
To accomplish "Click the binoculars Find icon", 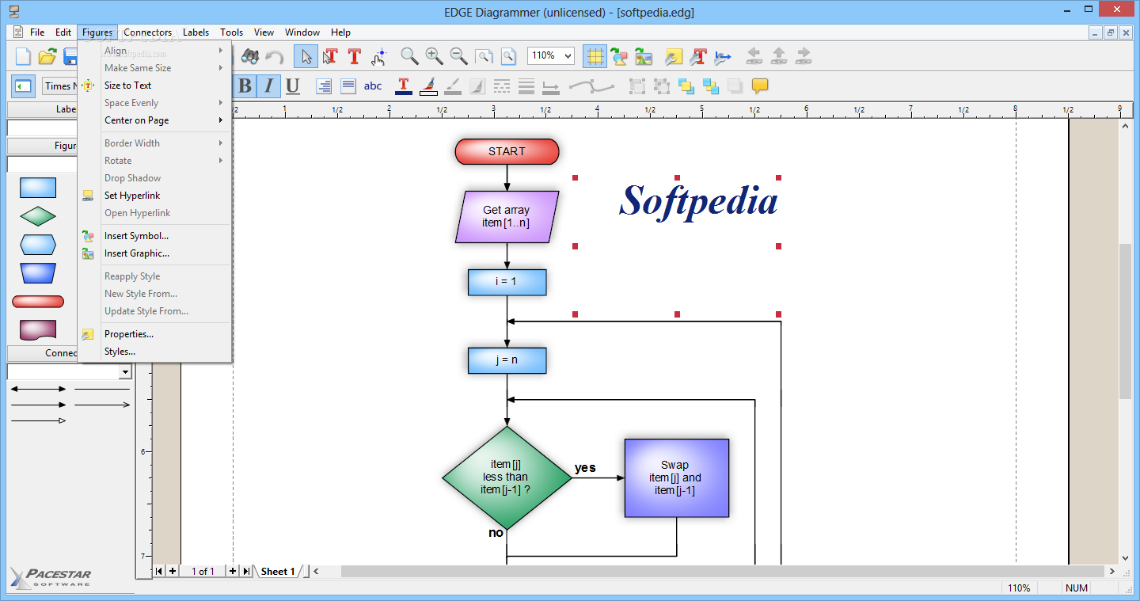I will (x=250, y=56).
